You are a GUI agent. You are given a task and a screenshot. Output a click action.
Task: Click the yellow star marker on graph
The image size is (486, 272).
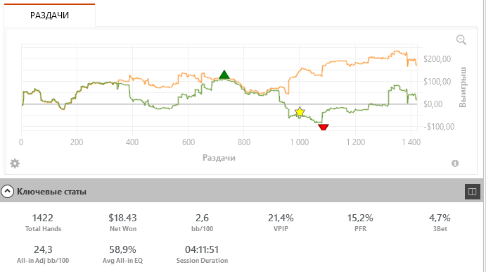click(300, 112)
